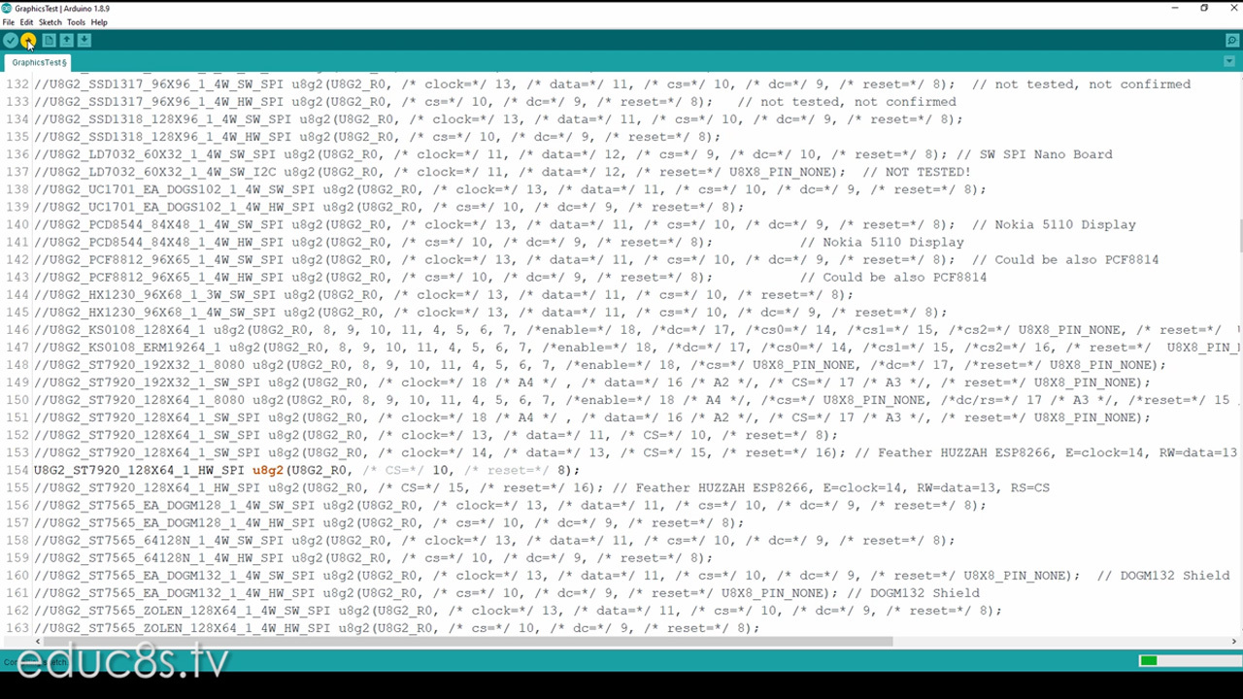Save the sketch with the down-arrow icon
The image size is (1243, 699).
click(x=84, y=41)
